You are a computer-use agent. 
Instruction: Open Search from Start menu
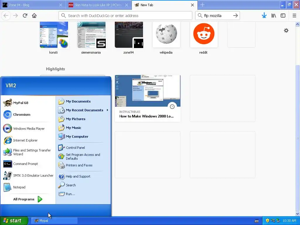pyautogui.click(x=83, y=185)
